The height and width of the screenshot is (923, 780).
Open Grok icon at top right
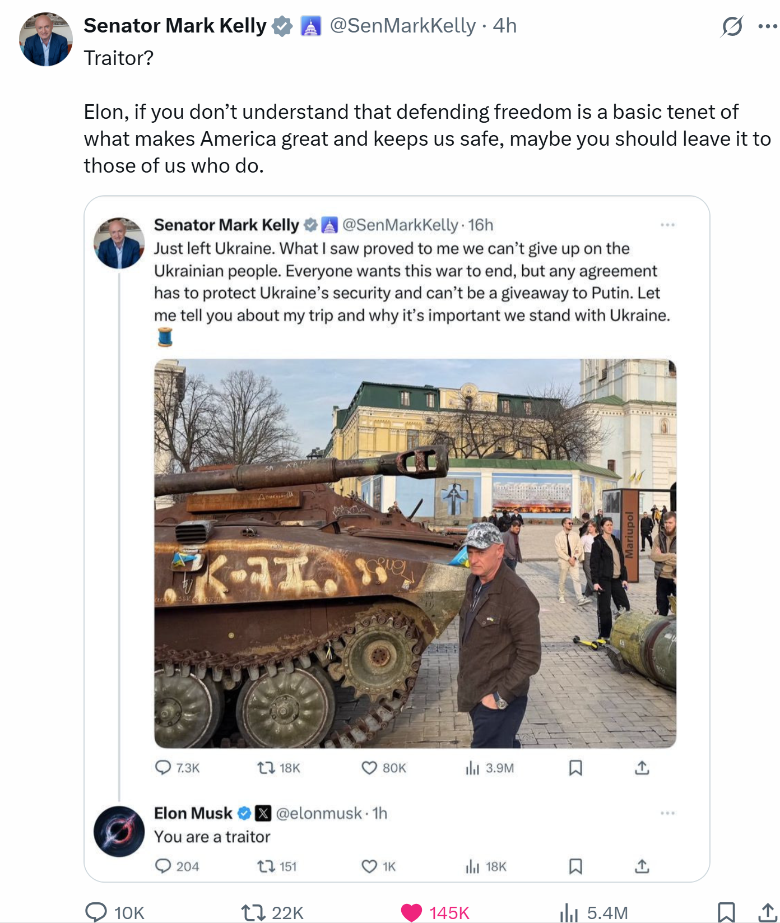[x=732, y=26]
